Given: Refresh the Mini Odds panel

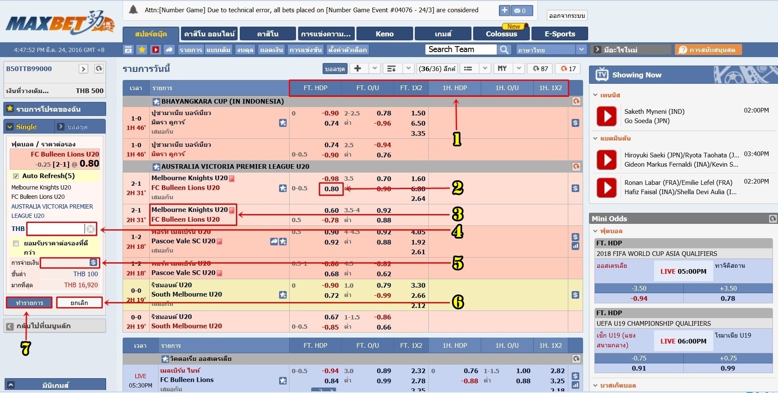Looking at the screenshot, I should (x=773, y=219).
